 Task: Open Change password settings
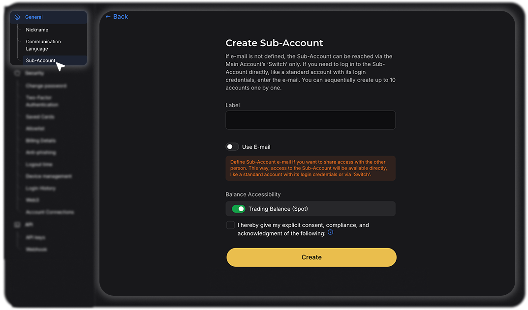pyautogui.click(x=46, y=86)
